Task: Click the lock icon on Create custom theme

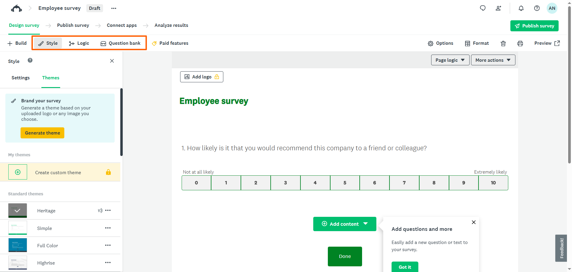Action: pos(108,172)
